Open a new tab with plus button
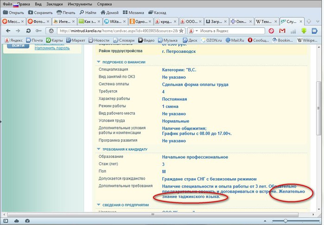324x225 pixels. point(309,21)
